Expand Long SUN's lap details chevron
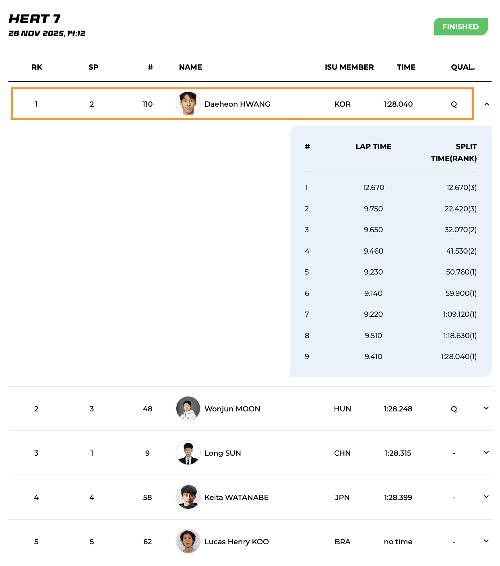The width and height of the screenshot is (500, 566). tap(486, 452)
